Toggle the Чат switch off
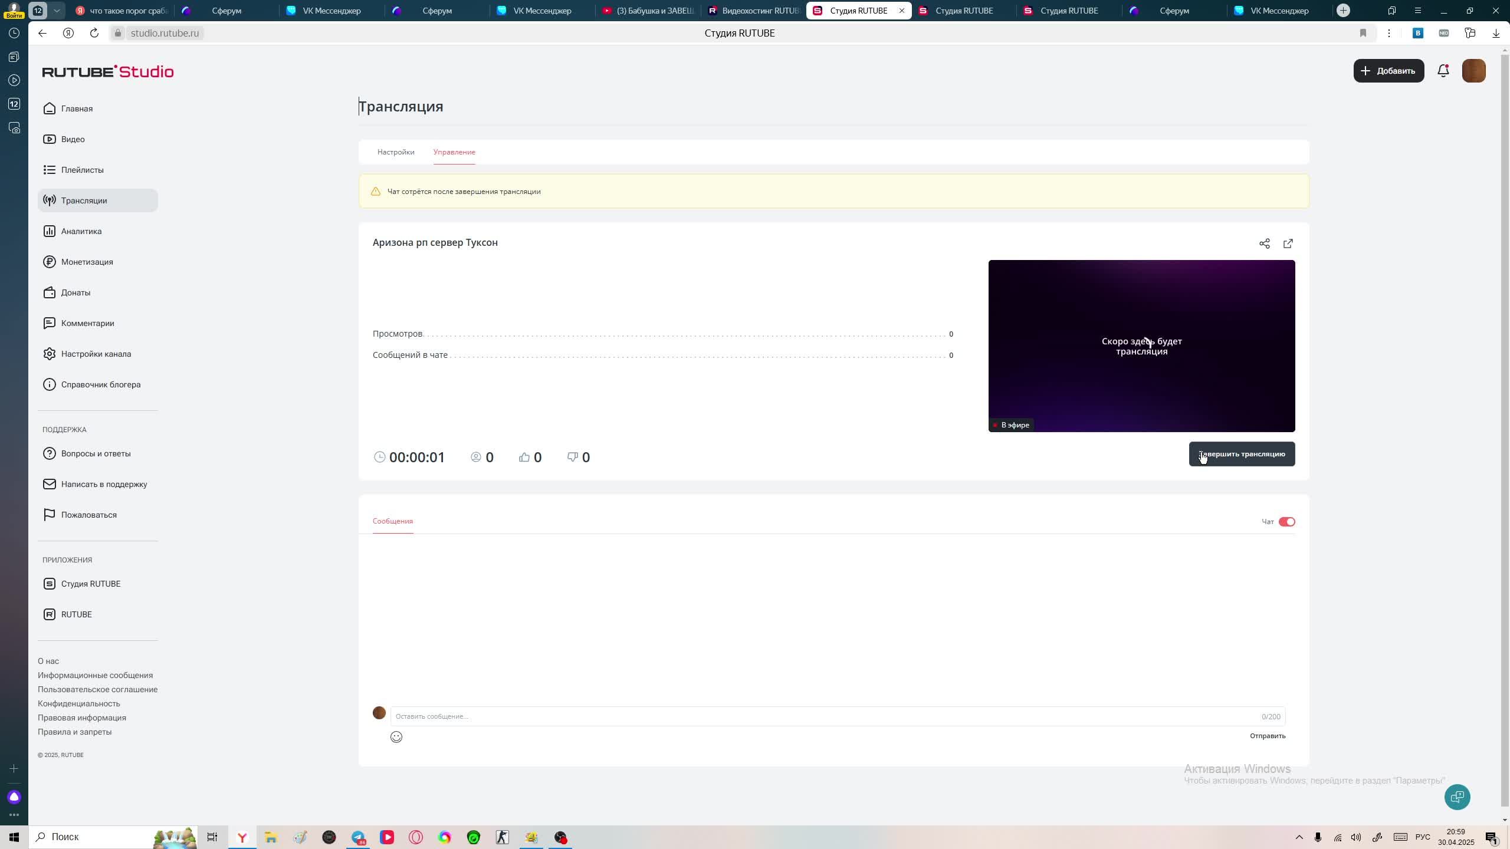Viewport: 1510px width, 849px height. [1286, 522]
